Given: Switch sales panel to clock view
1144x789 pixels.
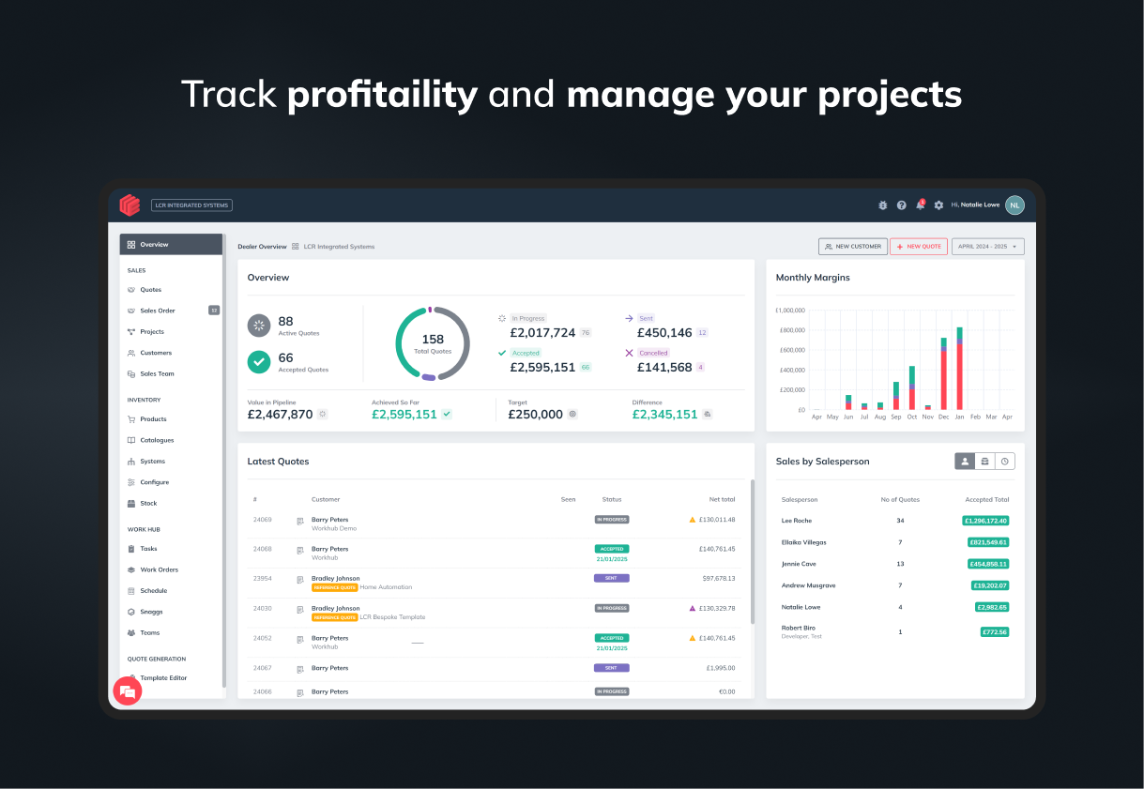Looking at the screenshot, I should (x=1004, y=462).
